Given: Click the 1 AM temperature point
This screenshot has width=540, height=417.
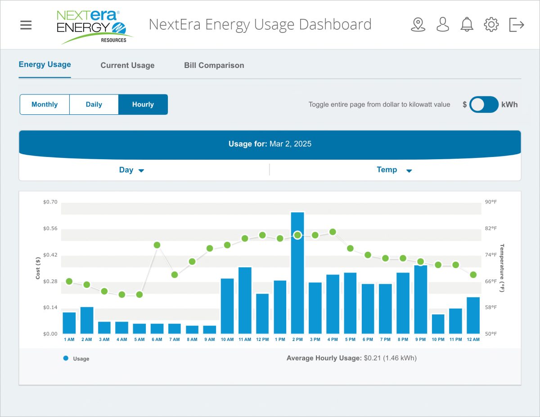Looking at the screenshot, I should click(x=69, y=281).
